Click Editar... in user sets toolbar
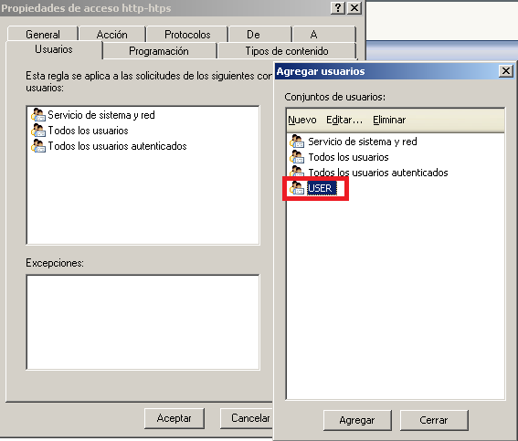518x441 pixels. click(344, 120)
